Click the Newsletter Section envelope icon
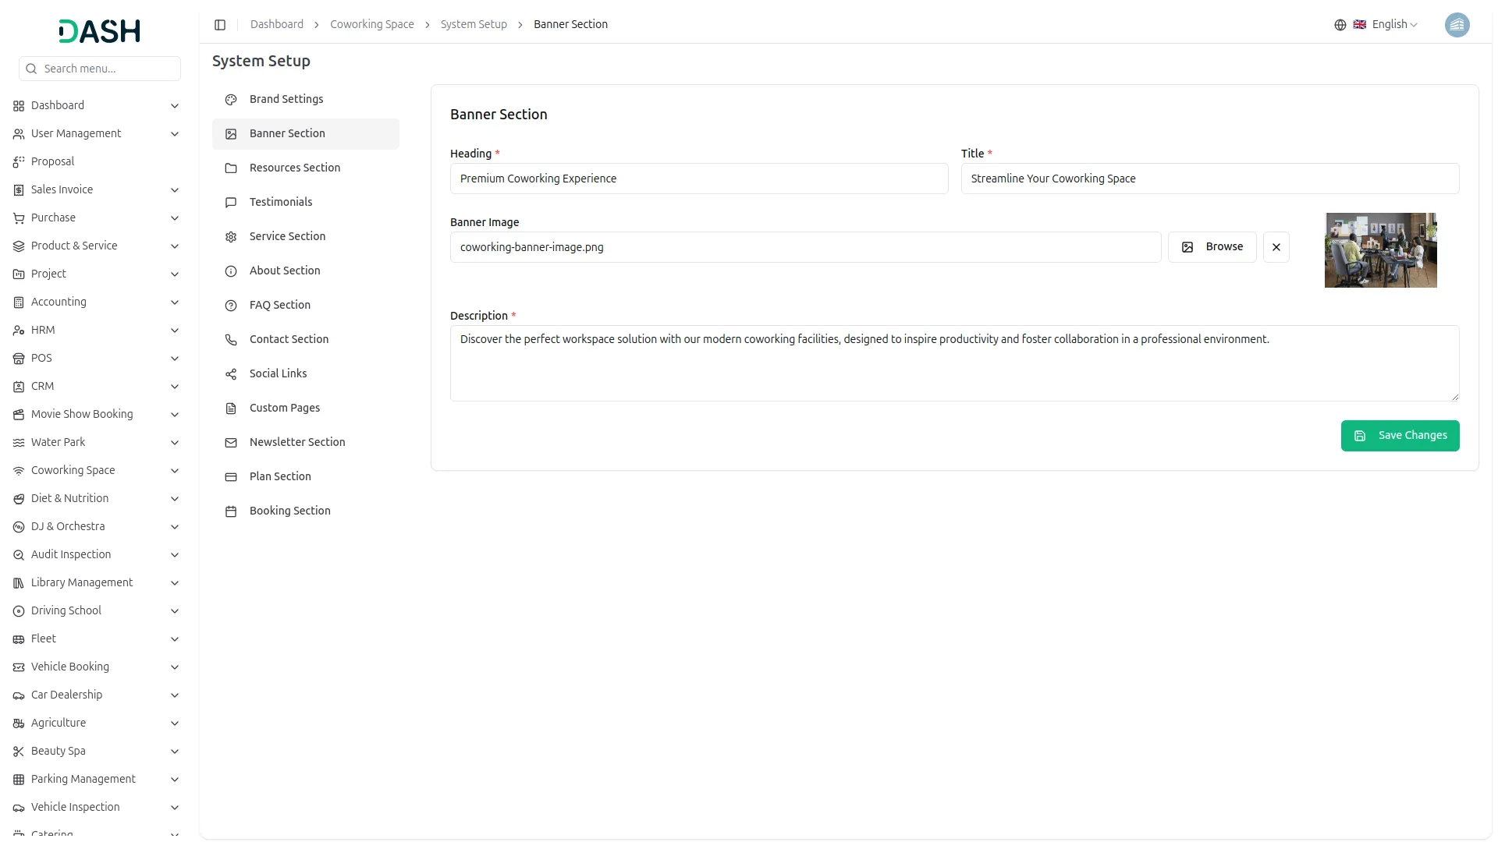Screen dimensions: 1498x842 pyautogui.click(x=231, y=443)
